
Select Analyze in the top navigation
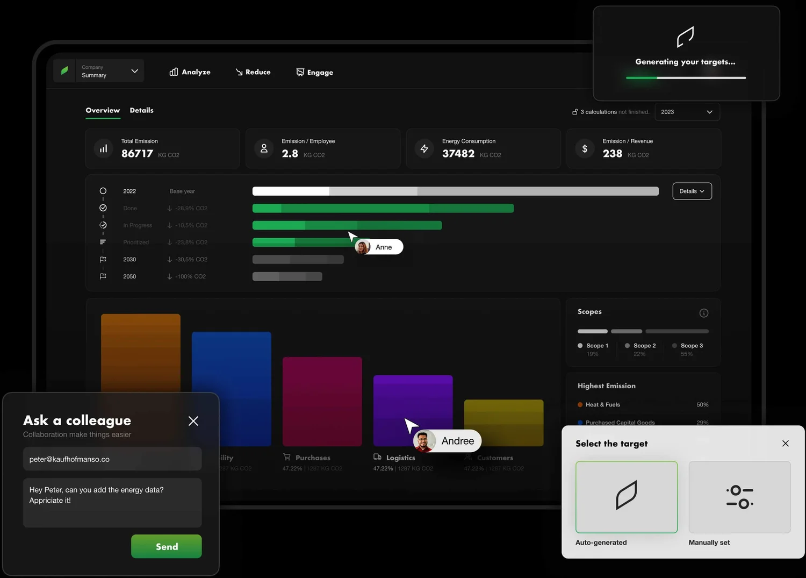pos(190,72)
